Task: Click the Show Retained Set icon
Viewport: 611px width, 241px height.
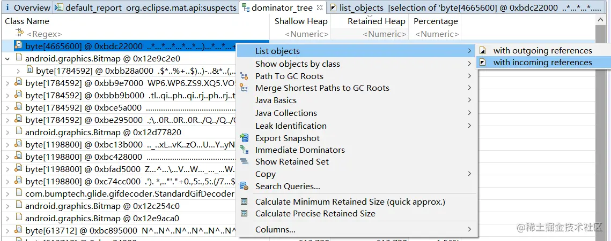Action: tap(244, 161)
